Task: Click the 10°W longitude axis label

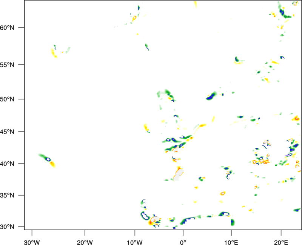Action: click(135, 242)
